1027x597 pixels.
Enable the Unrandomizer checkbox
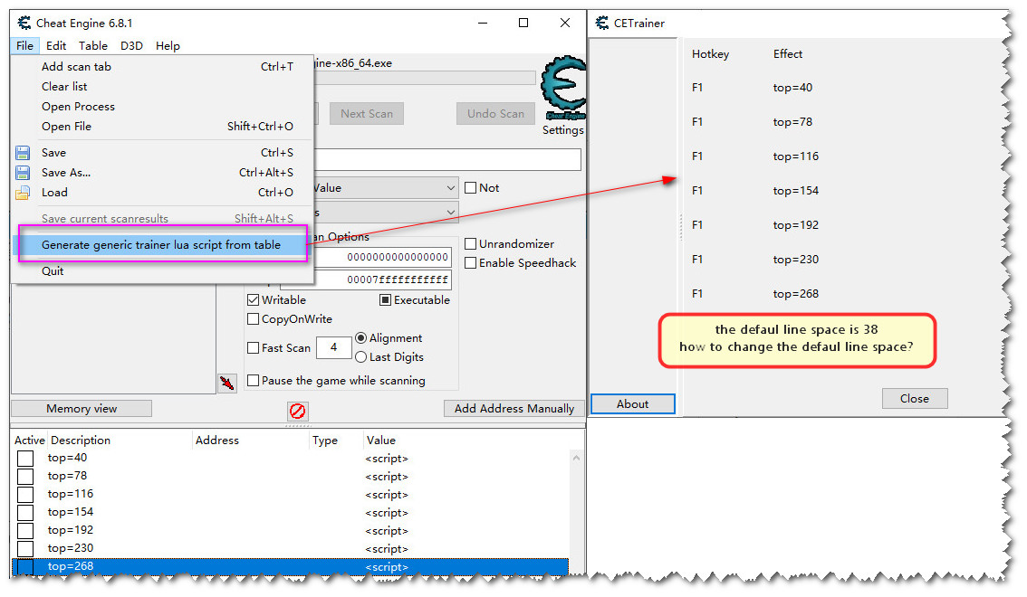coord(470,244)
